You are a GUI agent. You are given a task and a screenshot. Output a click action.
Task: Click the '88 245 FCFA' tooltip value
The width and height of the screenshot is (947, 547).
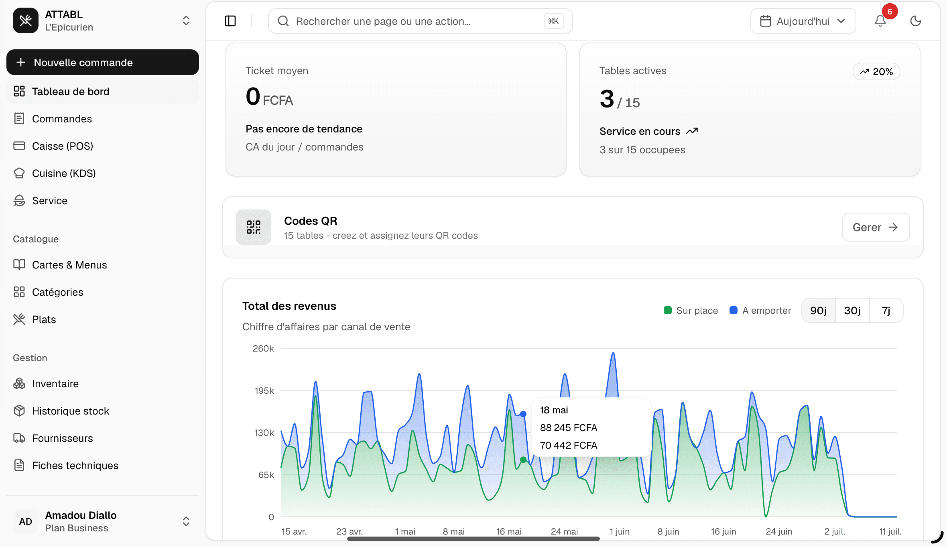pos(569,427)
